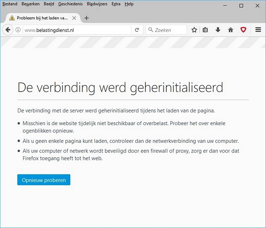This screenshot has height=228, width=266.
Task: Open the Extra menu
Action: click(x=116, y=4)
